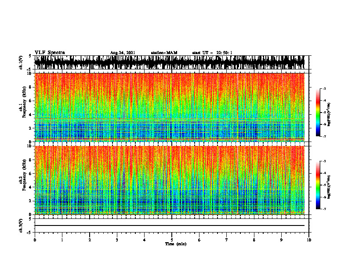
Task: Click the ch.2 colorbar PSD unit label
Action: 329,187
